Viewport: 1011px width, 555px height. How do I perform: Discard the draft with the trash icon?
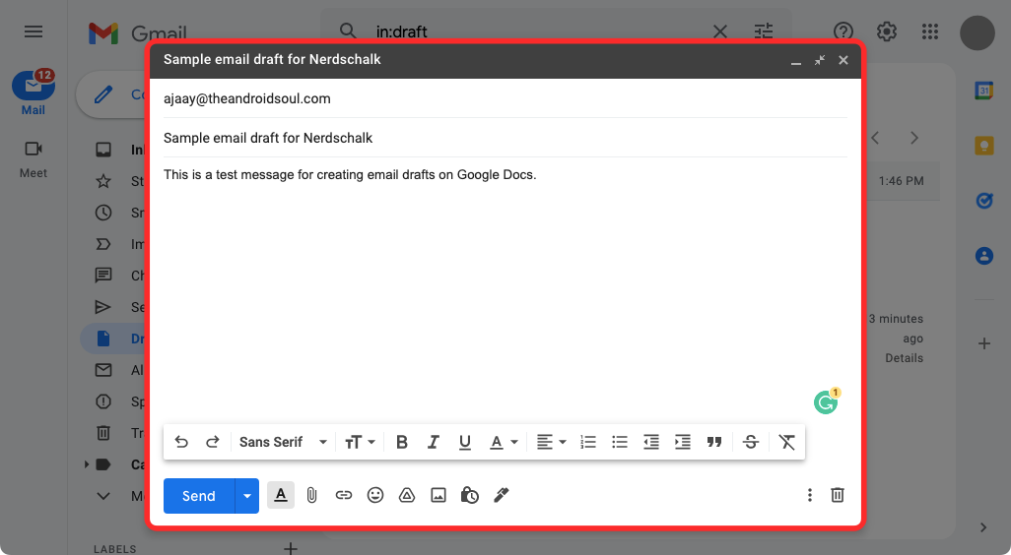[x=838, y=495]
